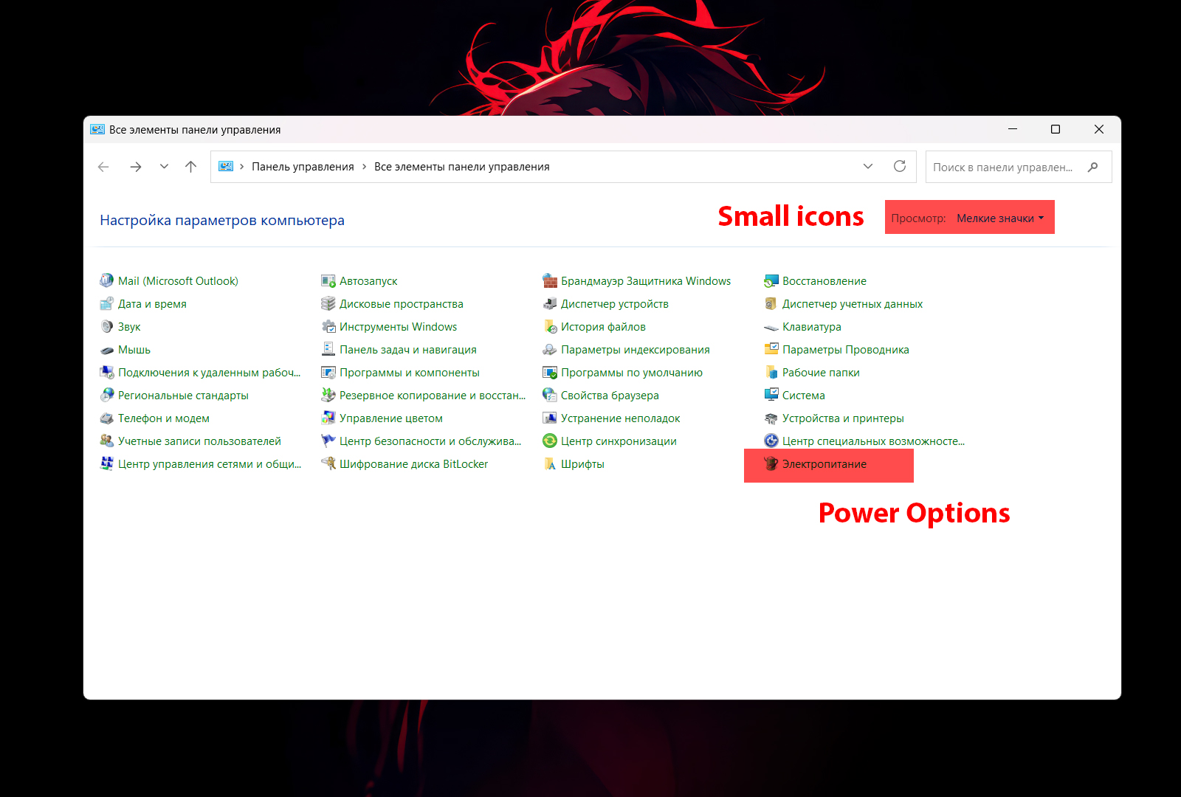Click the Программы и компоненты icon
Image resolution: width=1181 pixels, height=797 pixels.
pyautogui.click(x=328, y=372)
